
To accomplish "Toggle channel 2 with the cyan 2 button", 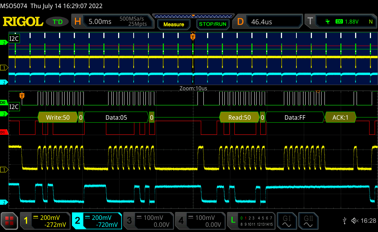I will 78,221.
